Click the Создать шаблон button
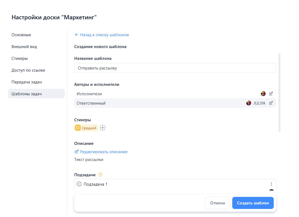The height and width of the screenshot is (217, 299). click(x=253, y=203)
